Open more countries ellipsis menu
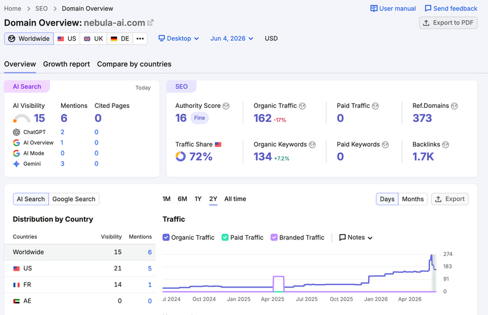 click(x=140, y=38)
